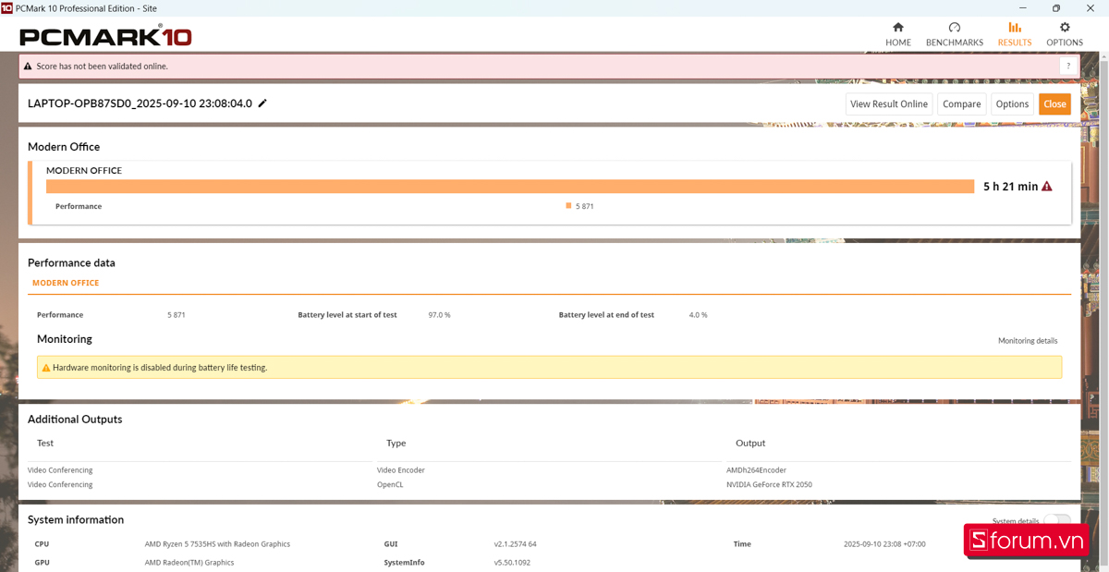This screenshot has width=1109, height=572.
Task: Click the Output column header
Action: (750, 444)
